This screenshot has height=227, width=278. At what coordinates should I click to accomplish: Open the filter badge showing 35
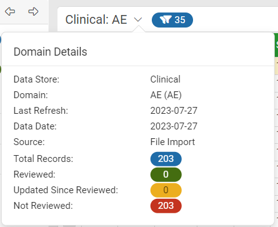coord(172,20)
